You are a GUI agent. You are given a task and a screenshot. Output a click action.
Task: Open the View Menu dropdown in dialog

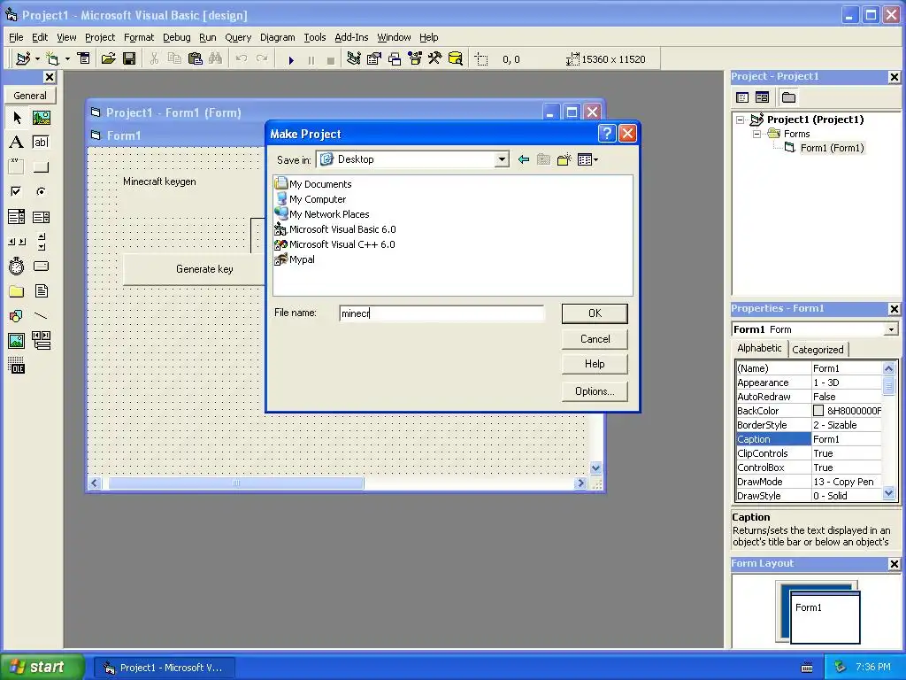coord(587,159)
